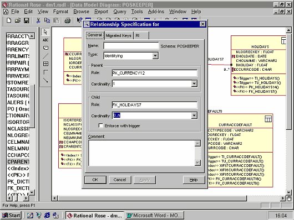The width and height of the screenshot is (294, 220).
Task: Click the last quick launch icon before Rational Rose
Action: (x=55, y=216)
